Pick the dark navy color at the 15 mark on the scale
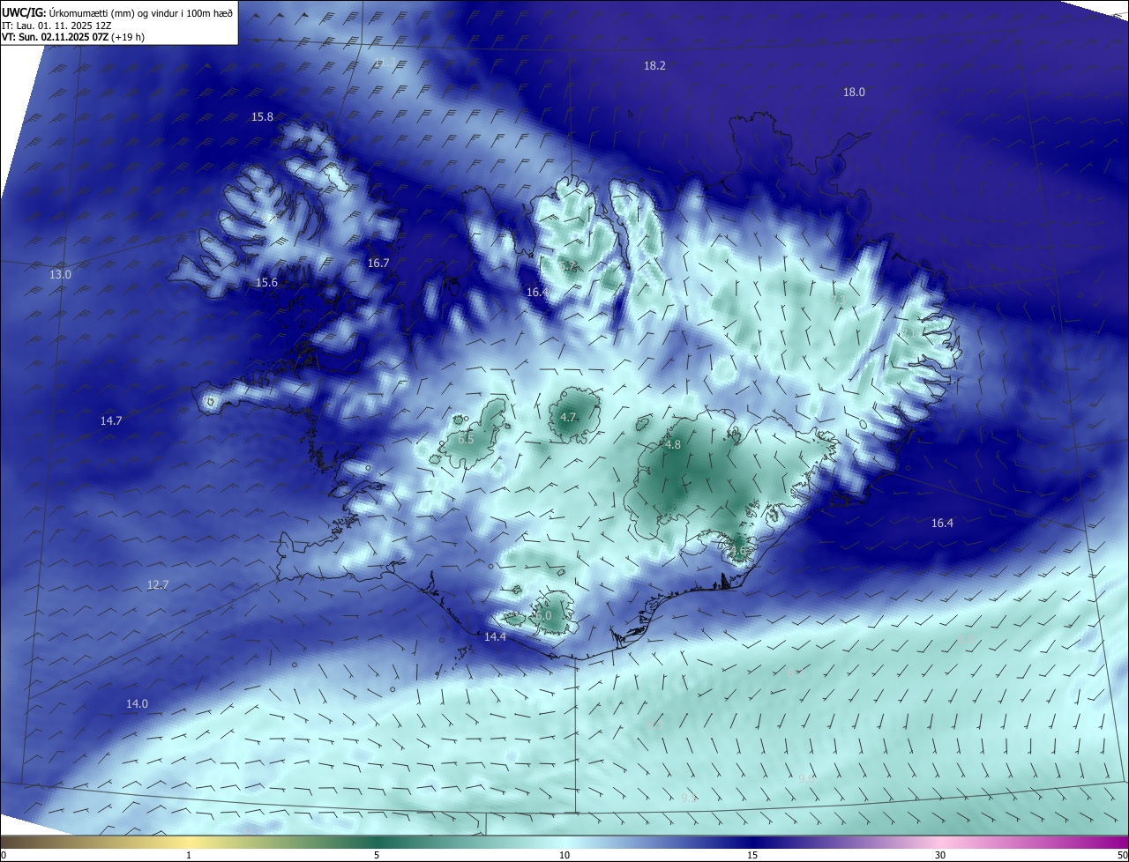Screen dimensions: 1129x862 pyautogui.click(x=752, y=843)
